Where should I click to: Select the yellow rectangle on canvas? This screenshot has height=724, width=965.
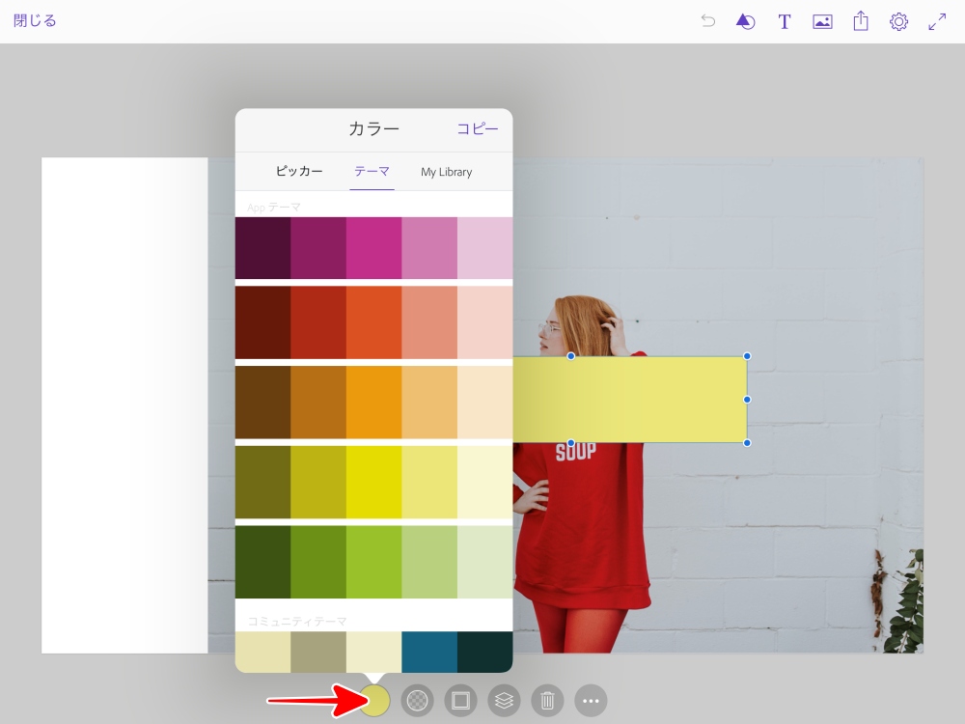click(630, 400)
